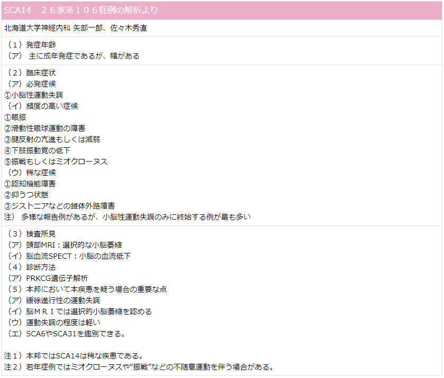Click the item '⑤振戦もしくはミオクローヌス'

pyautogui.click(x=56, y=162)
